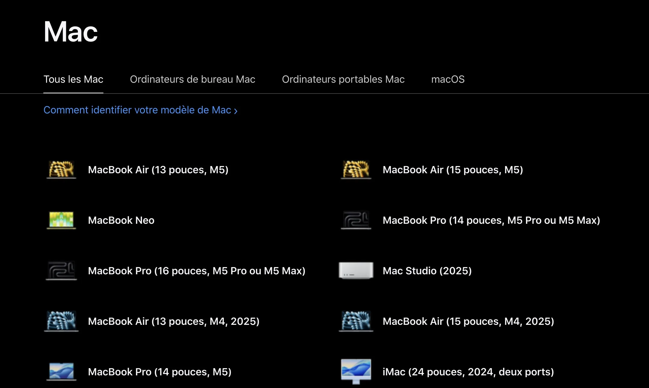Switch to the Ordinateurs de bureau Mac tab
Image resolution: width=649 pixels, height=388 pixels.
click(192, 79)
